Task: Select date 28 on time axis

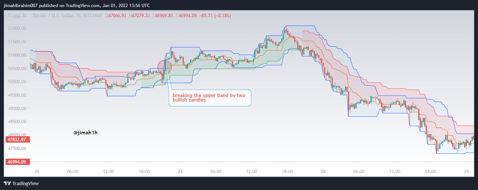Action: click(x=323, y=172)
